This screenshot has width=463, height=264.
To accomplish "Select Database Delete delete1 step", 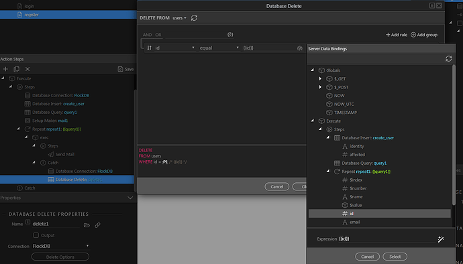I will pos(66,180).
